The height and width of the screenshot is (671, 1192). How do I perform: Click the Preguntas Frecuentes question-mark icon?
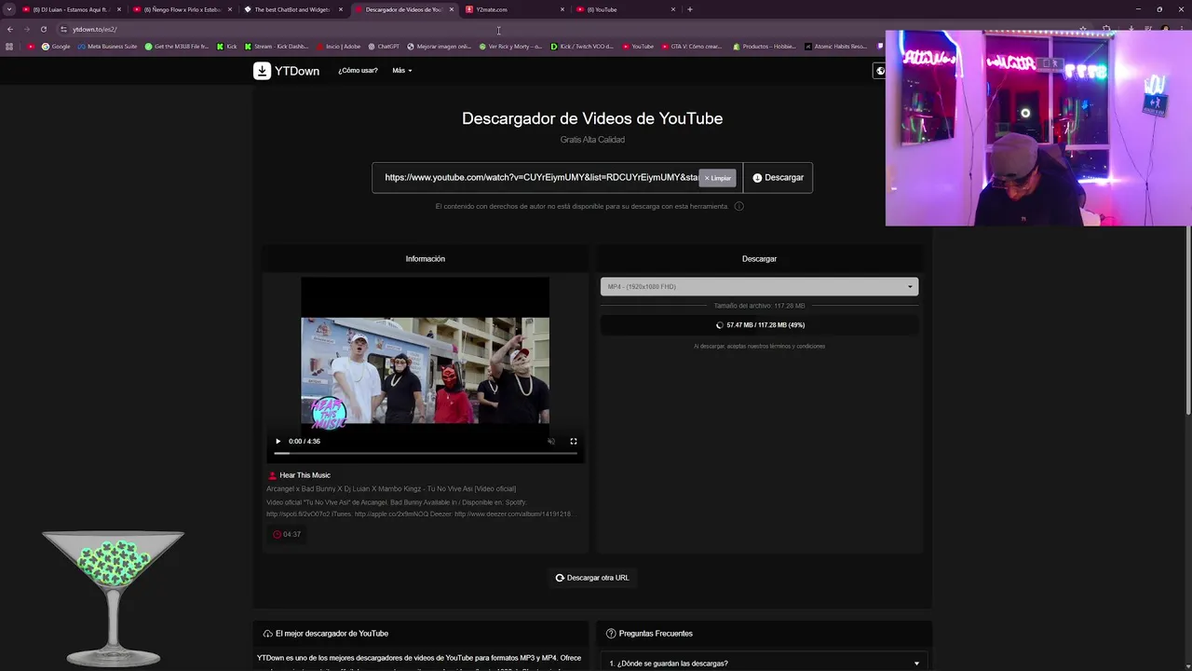611,634
